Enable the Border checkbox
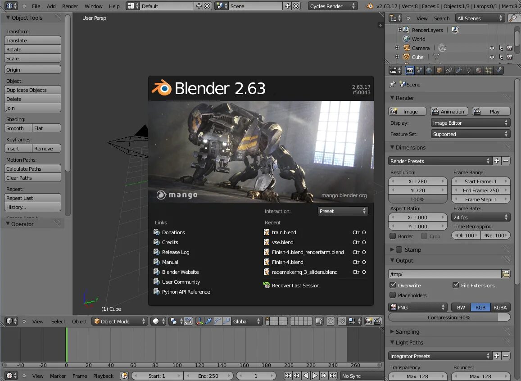 pyautogui.click(x=393, y=236)
